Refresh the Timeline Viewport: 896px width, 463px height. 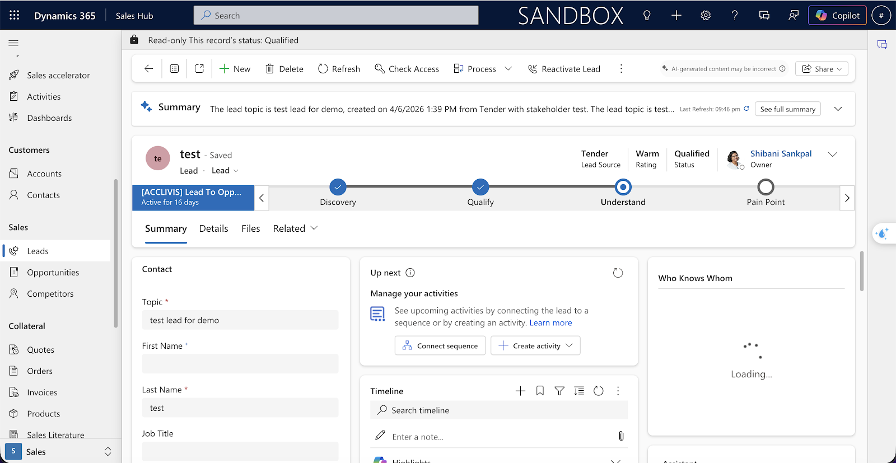[599, 391]
